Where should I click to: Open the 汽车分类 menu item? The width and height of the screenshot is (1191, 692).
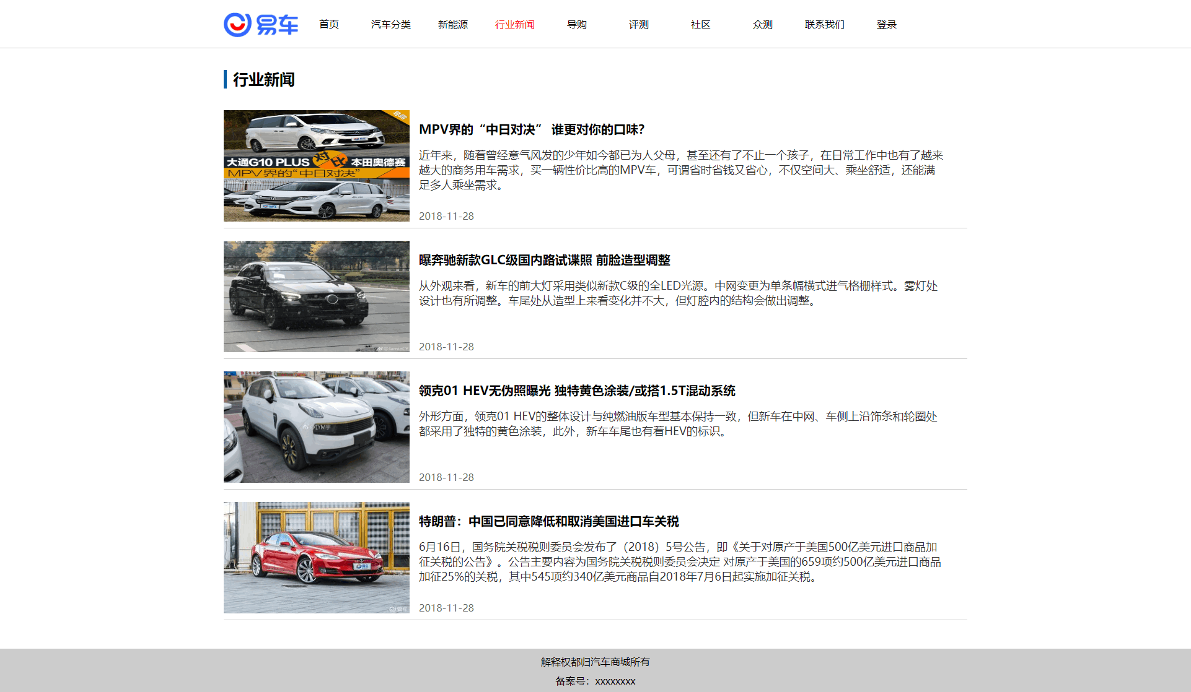(391, 25)
